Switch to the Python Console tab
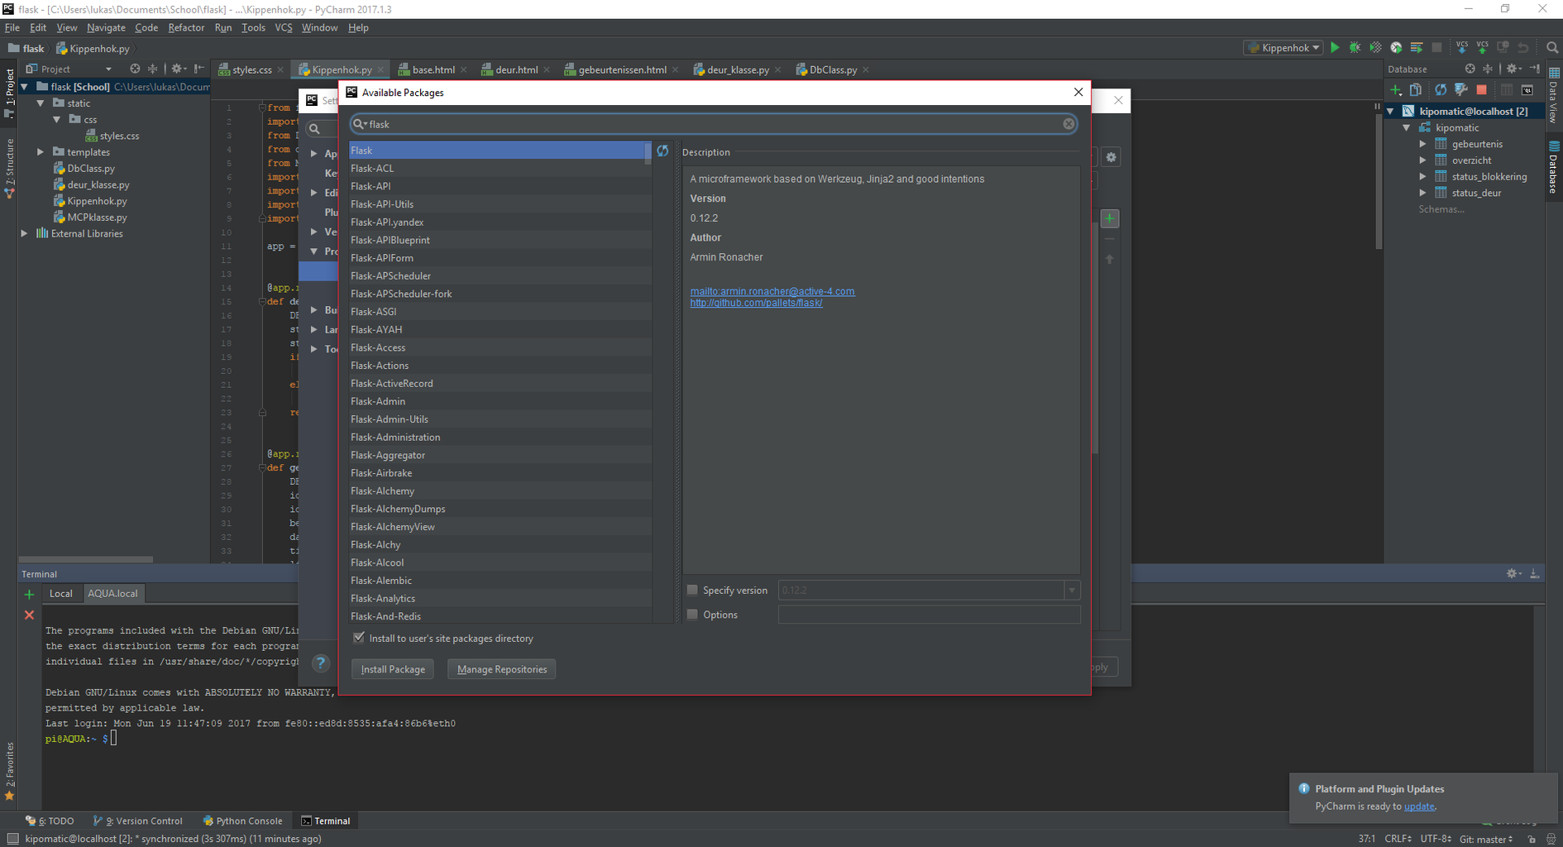This screenshot has width=1563, height=847. click(242, 821)
